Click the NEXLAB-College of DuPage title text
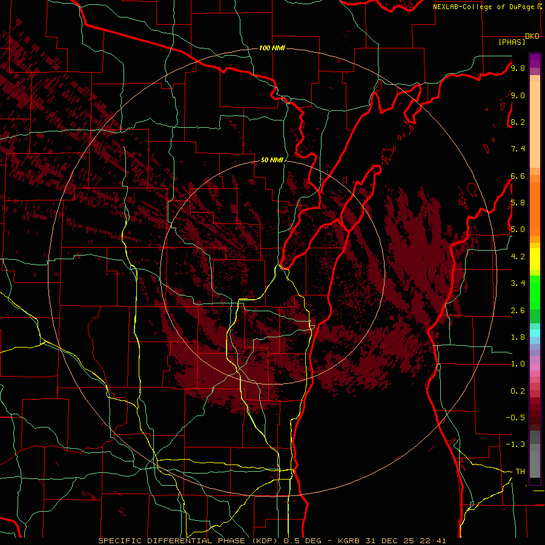 (x=484, y=7)
